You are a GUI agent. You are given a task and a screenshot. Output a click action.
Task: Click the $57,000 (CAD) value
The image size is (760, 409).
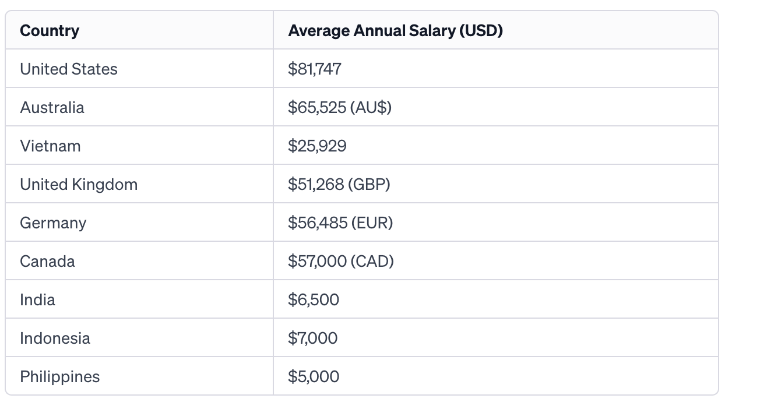(341, 261)
